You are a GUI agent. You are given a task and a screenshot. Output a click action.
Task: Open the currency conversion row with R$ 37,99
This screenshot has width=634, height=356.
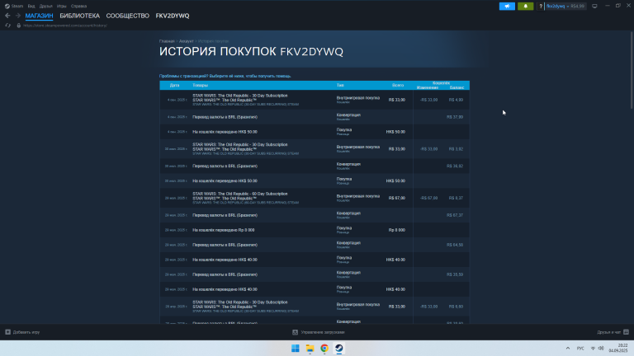tap(315, 117)
